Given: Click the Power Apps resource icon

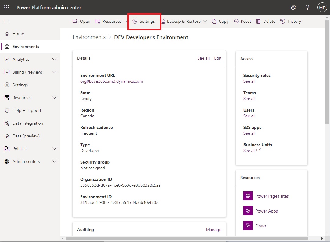Looking at the screenshot, I should (x=248, y=211).
